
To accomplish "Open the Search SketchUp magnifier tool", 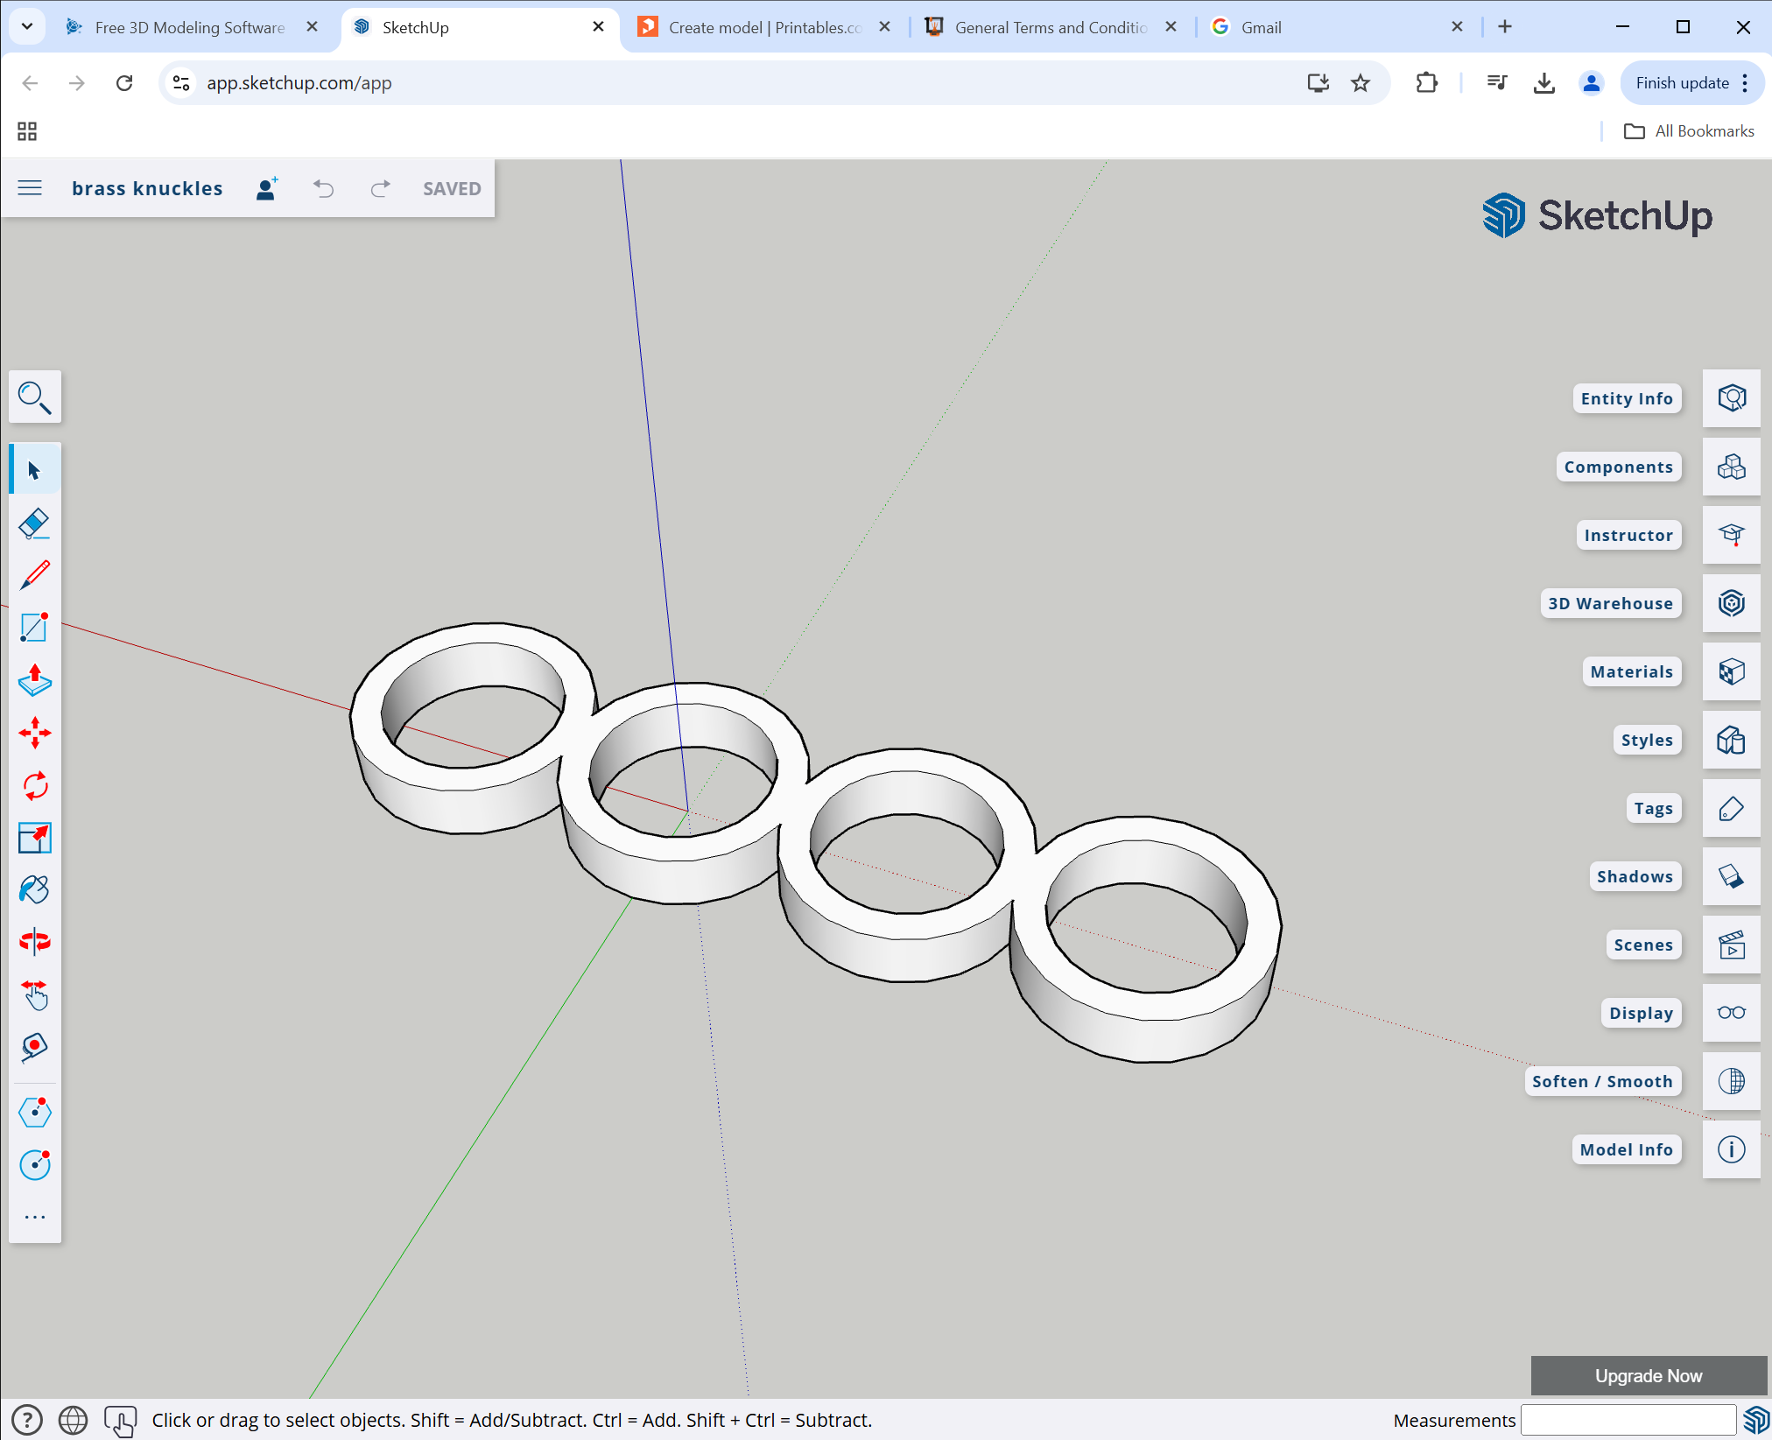I will [35, 397].
